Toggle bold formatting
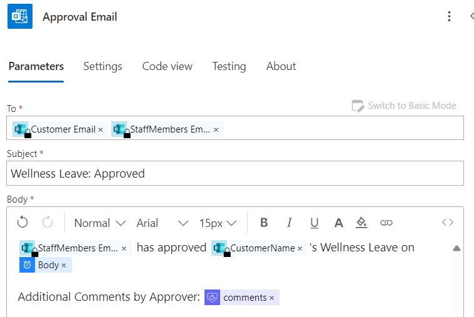Viewport: 474px width, 317px height. coord(264,223)
